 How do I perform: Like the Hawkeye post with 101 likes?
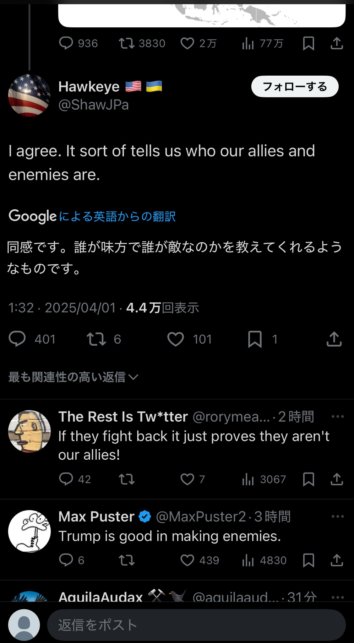[176, 339]
